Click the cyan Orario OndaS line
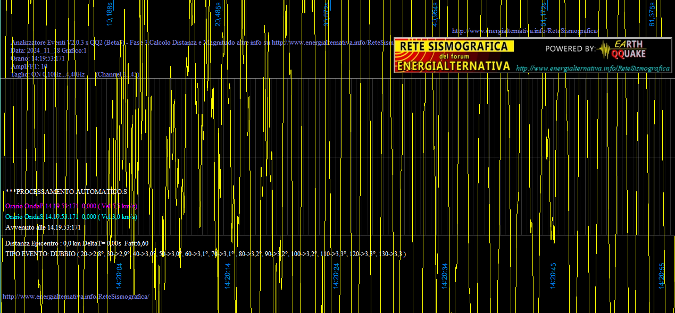The height and width of the screenshot is (313, 675). (x=71, y=216)
